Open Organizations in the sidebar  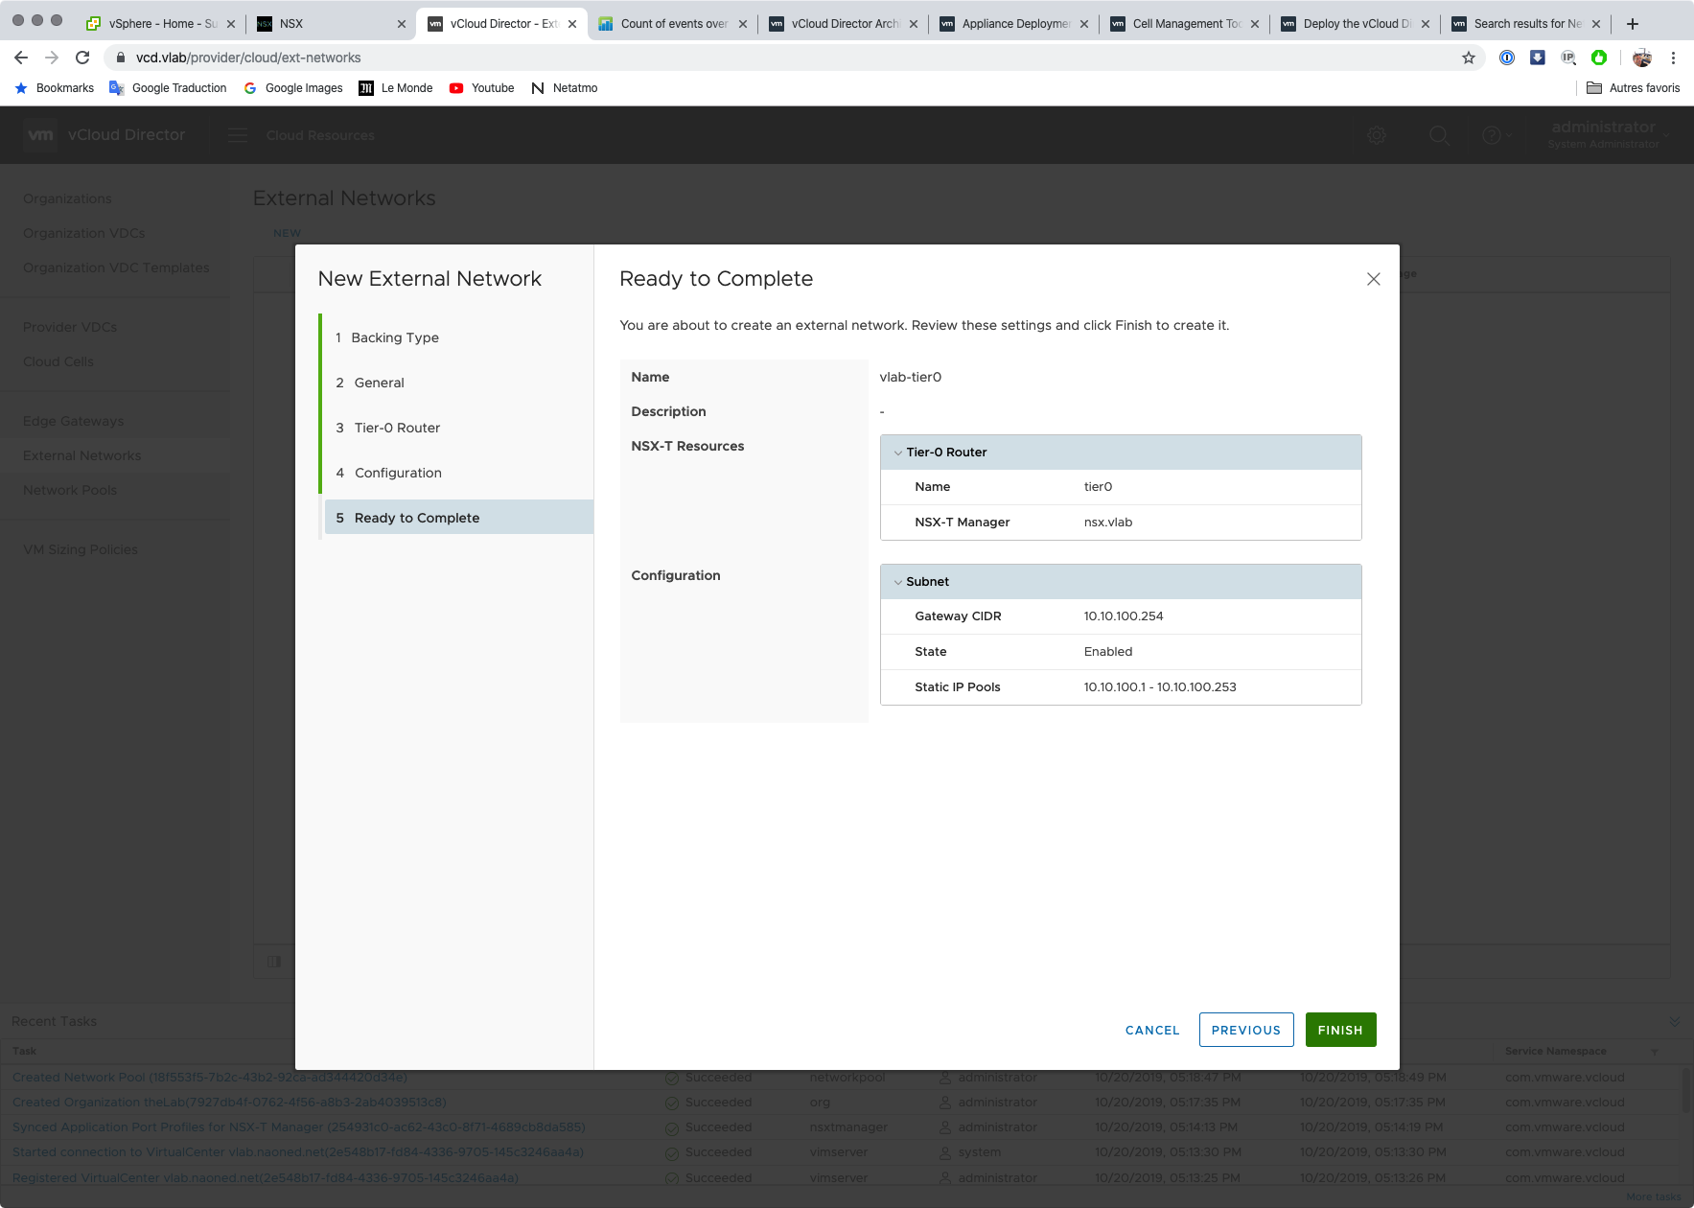pos(67,198)
